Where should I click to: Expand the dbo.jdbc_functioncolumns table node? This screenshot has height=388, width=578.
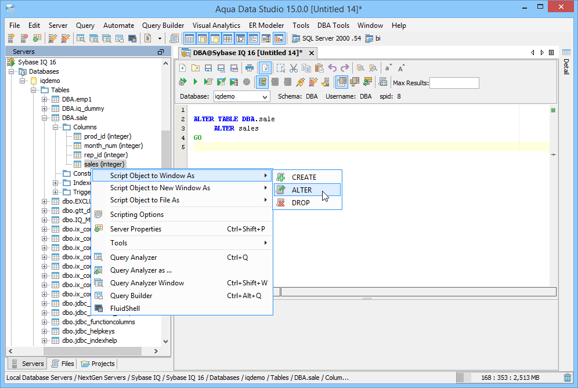click(45, 322)
